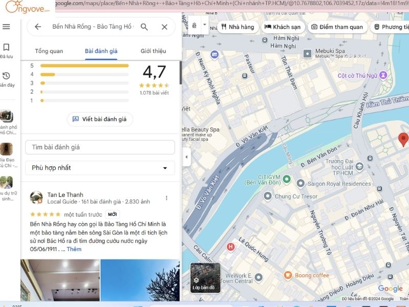This screenshot has width=409, height=307.
Task: Select the Bài đánh giá tab
Action: coord(101,51)
